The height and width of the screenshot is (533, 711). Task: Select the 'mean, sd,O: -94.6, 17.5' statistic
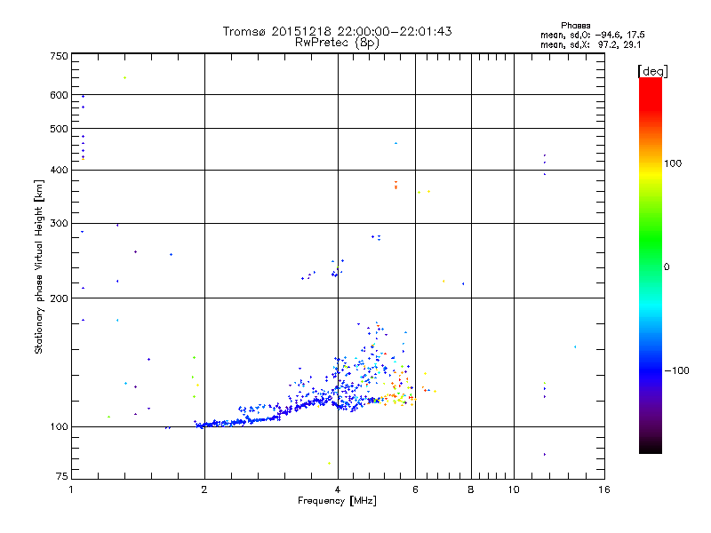(592, 35)
